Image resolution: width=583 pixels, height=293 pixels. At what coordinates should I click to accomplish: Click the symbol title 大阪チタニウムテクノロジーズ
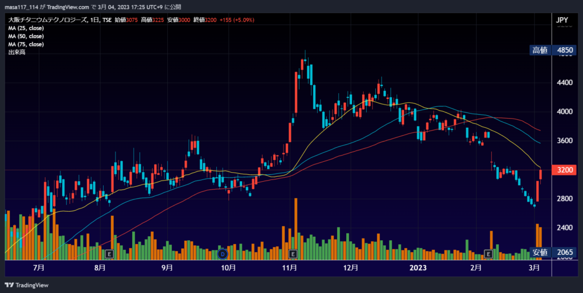[47, 20]
